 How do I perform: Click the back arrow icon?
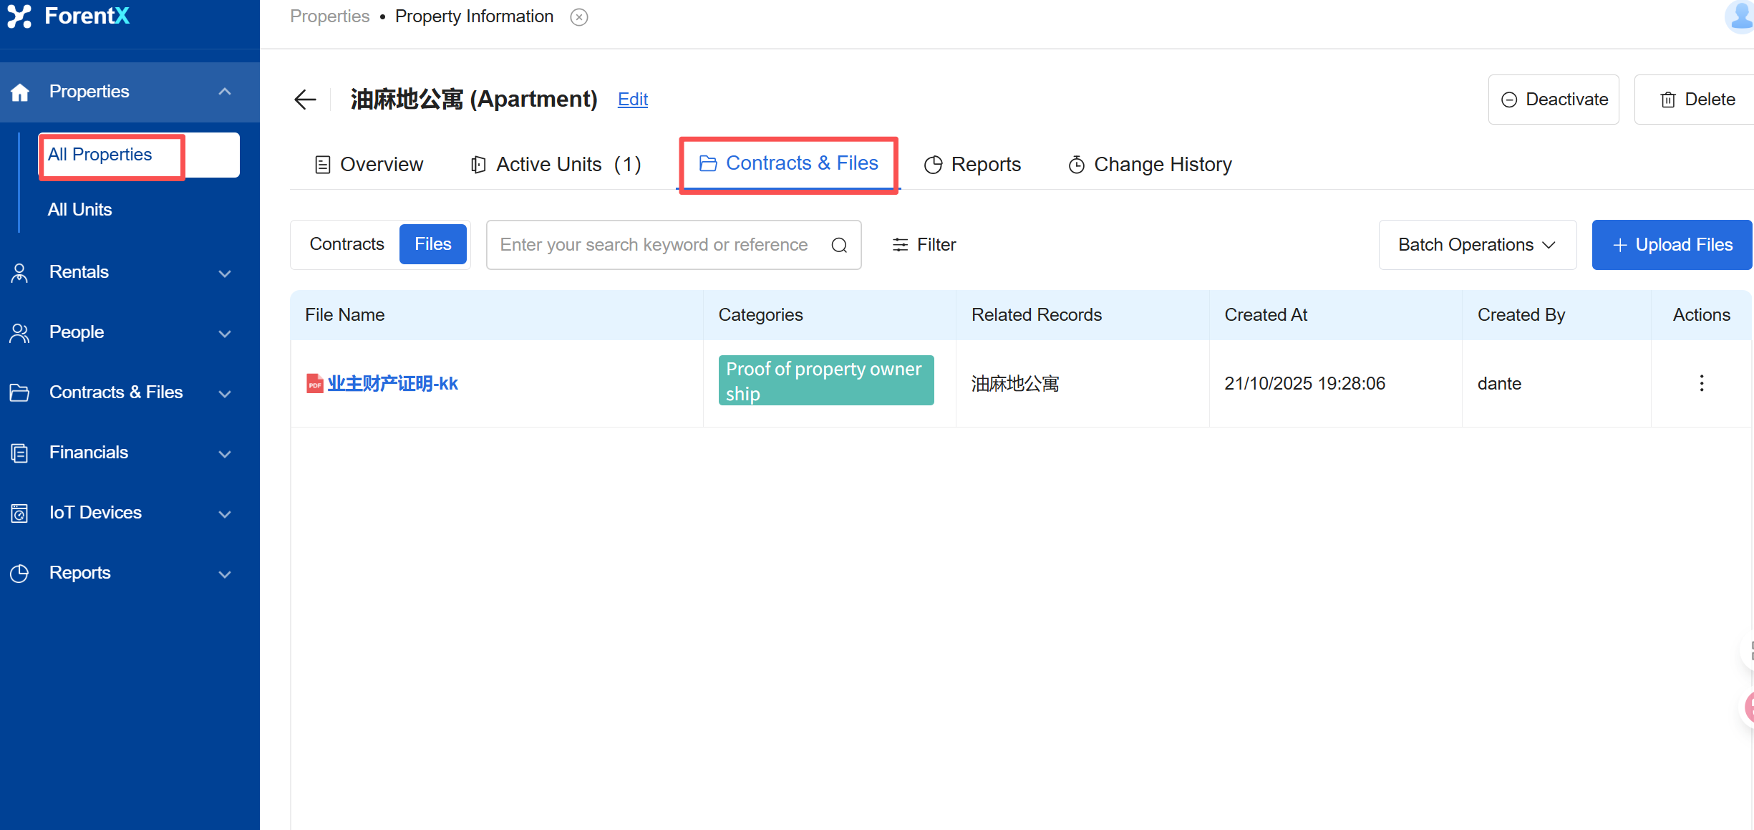pyautogui.click(x=305, y=100)
